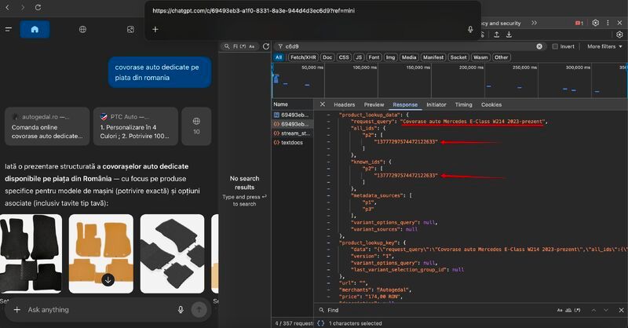Image resolution: width=628 pixels, height=328 pixels.
Task: Select the All filter chip
Action: pyautogui.click(x=279, y=57)
